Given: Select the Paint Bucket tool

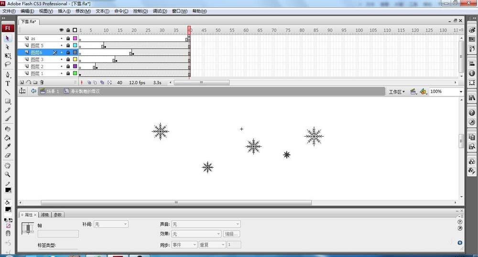Looking at the screenshot, I should (8, 138).
